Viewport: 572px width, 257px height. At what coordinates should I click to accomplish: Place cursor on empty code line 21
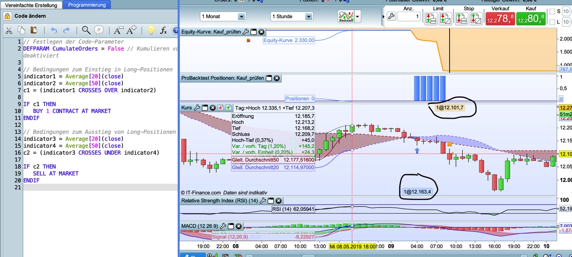point(100,188)
